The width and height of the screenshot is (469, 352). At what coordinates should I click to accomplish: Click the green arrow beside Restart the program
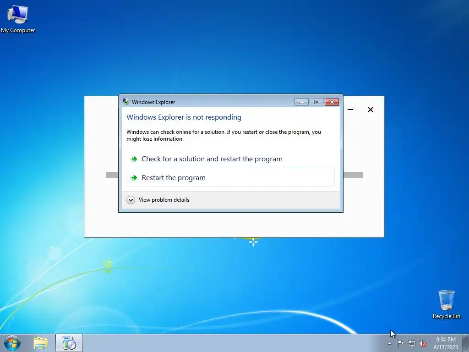[134, 178]
